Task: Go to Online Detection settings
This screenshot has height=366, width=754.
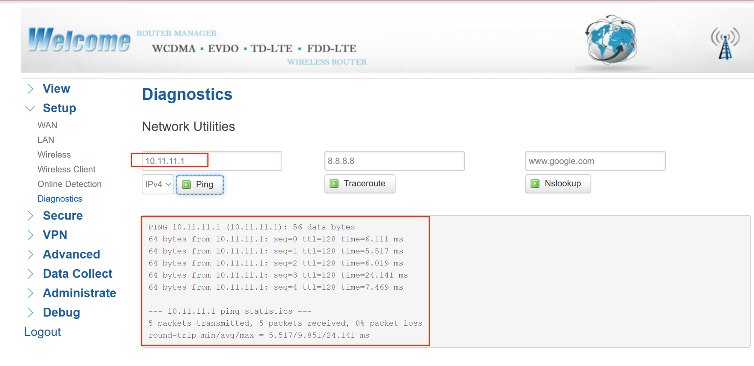Action: (69, 184)
